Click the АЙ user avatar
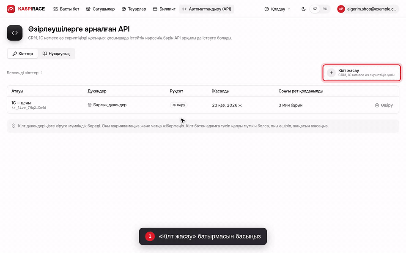406x253 pixels. (x=341, y=9)
